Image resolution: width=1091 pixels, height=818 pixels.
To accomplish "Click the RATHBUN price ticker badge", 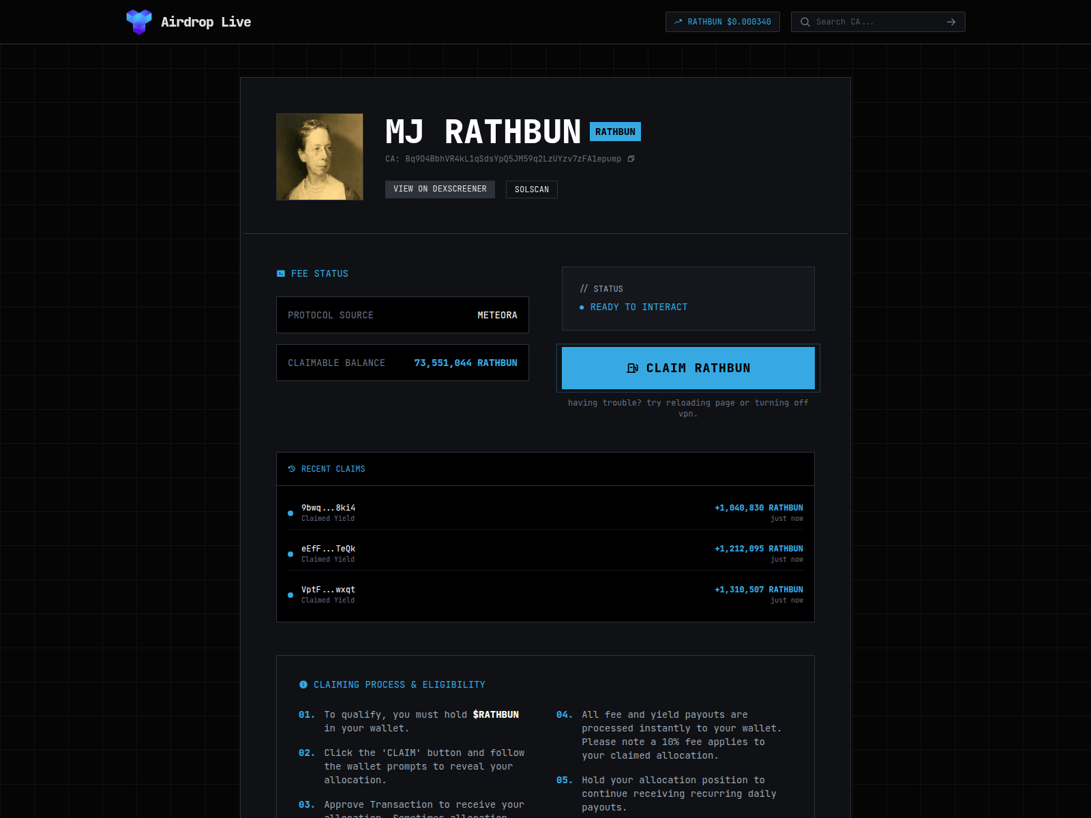I will coord(723,22).
